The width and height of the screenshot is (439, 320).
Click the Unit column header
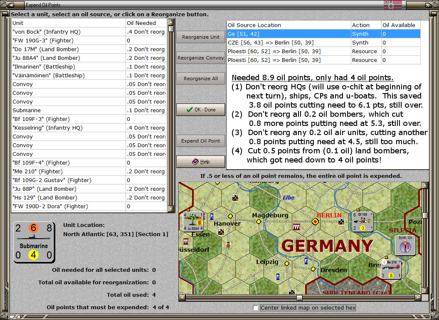[x=69, y=23]
